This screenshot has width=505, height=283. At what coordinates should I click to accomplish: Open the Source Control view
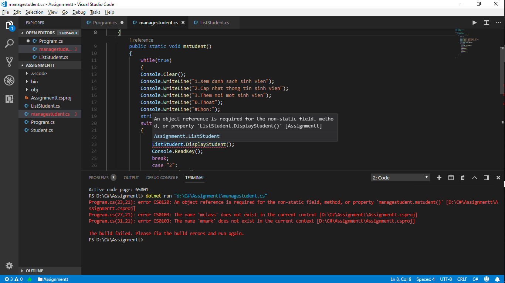coord(9,62)
